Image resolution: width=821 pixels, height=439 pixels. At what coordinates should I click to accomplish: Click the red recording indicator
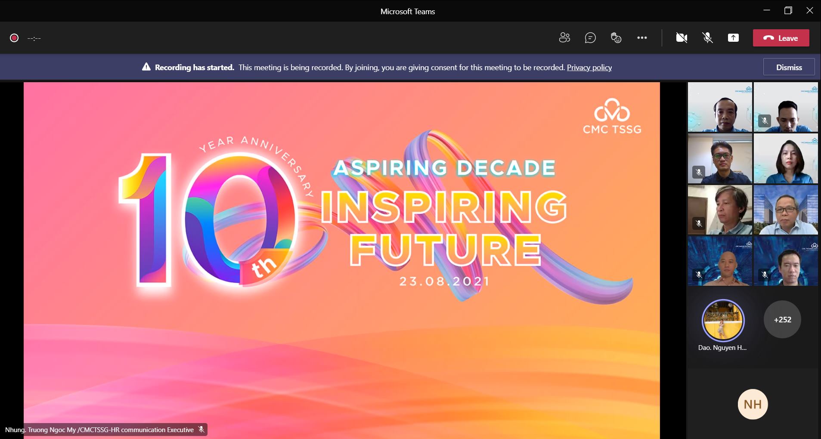(14, 38)
